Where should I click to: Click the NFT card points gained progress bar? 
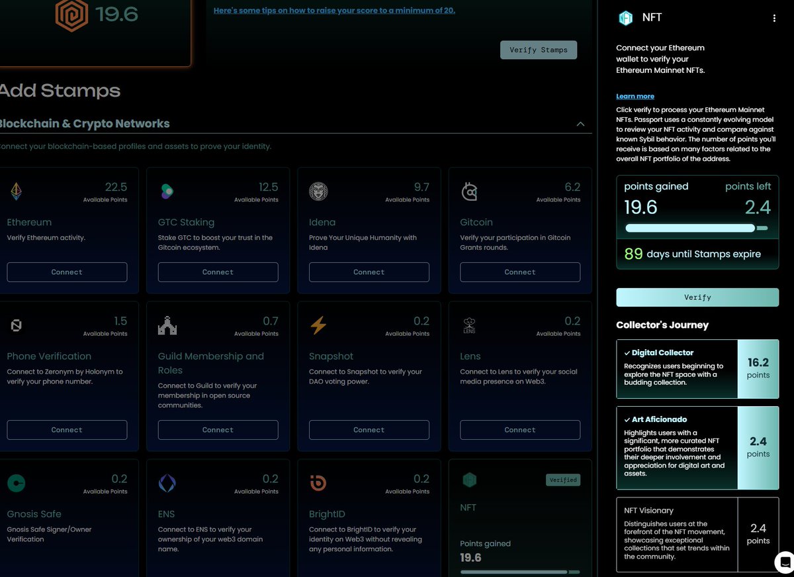pos(520,572)
